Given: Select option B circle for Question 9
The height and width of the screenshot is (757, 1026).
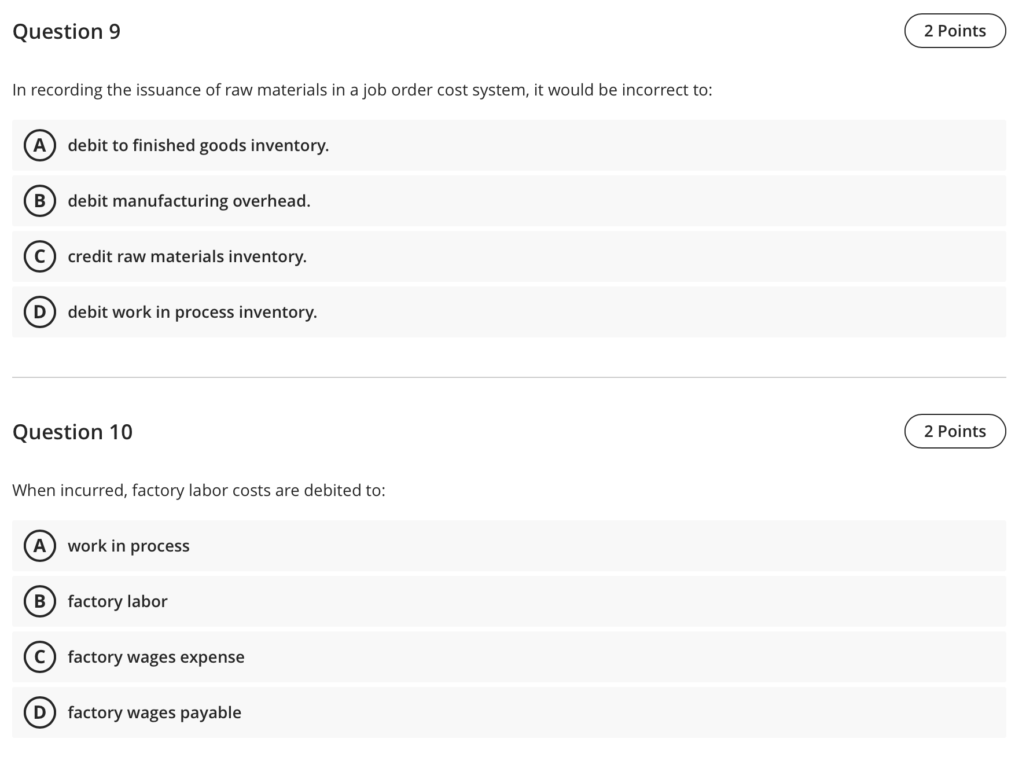Looking at the screenshot, I should (x=39, y=201).
